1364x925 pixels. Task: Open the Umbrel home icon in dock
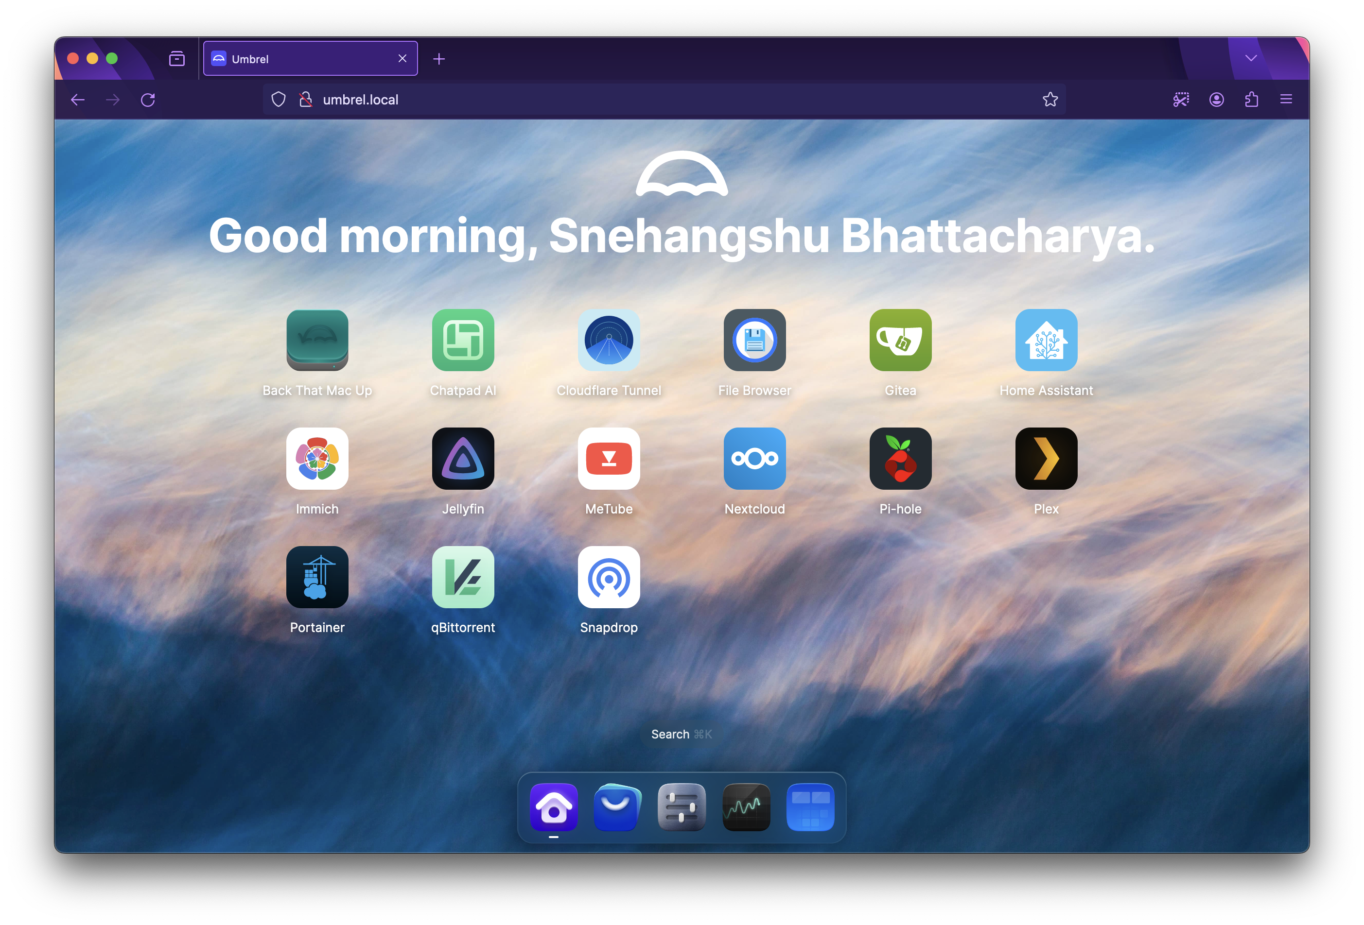pos(552,807)
